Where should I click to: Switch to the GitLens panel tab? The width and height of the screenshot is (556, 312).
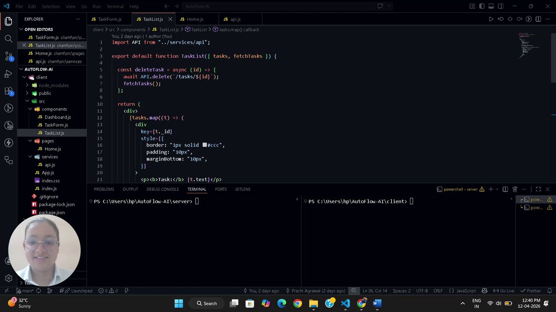(x=243, y=189)
